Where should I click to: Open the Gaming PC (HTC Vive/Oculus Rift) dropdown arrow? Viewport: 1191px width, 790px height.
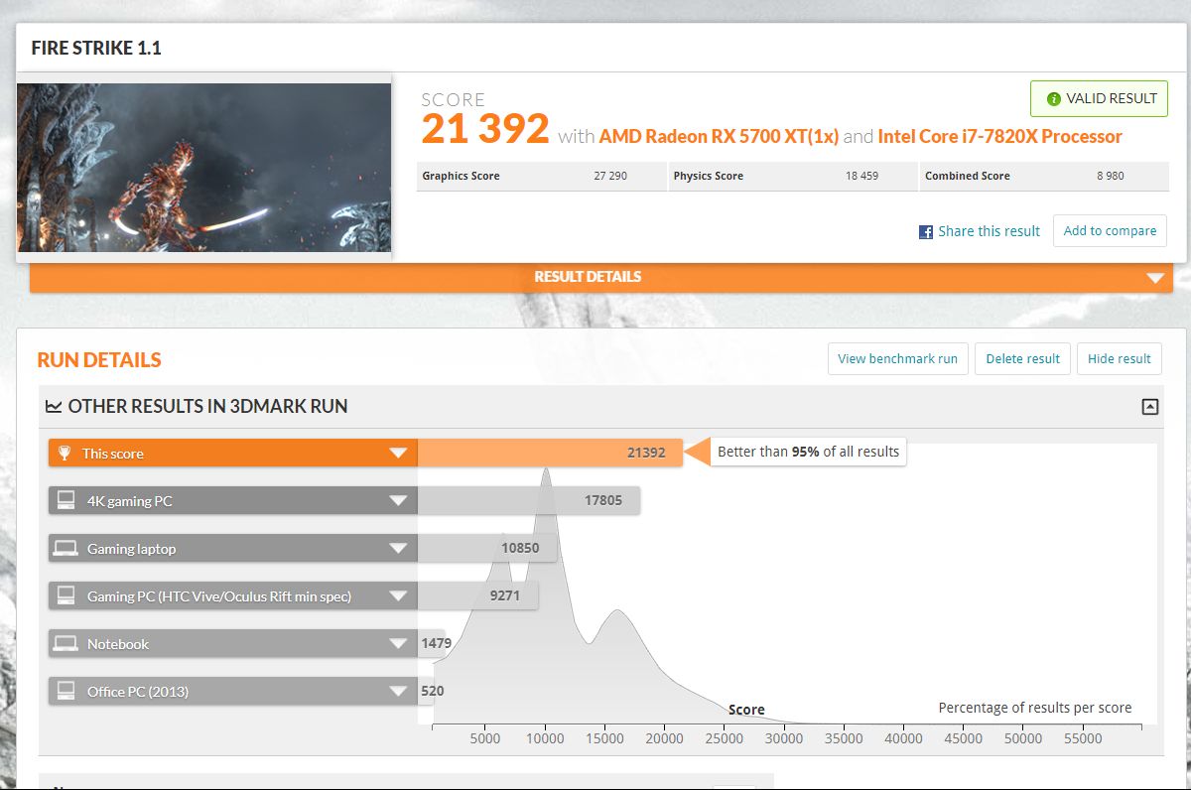398,596
